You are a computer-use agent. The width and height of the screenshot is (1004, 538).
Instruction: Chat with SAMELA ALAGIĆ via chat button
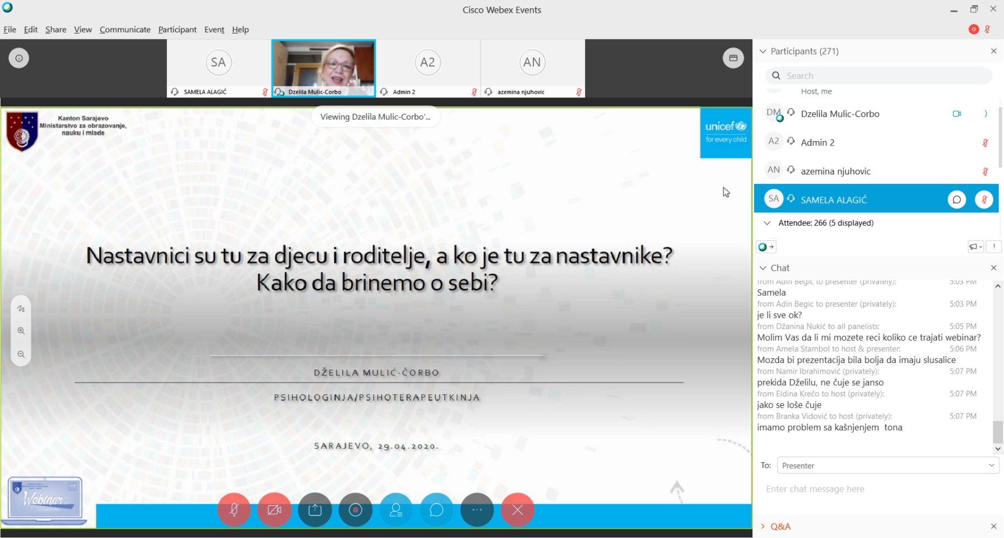click(x=957, y=199)
